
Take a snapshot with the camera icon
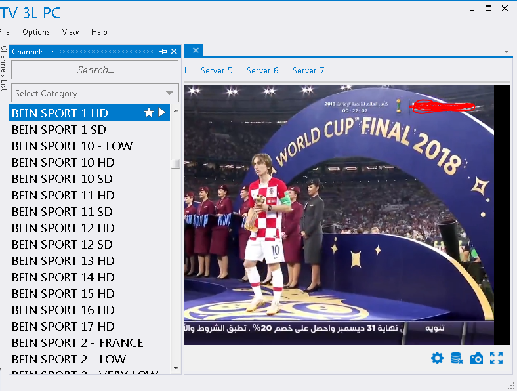click(476, 358)
